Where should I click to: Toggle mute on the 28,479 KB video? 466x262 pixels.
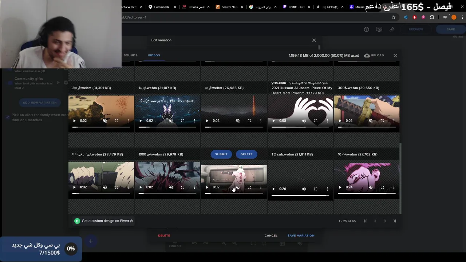click(x=105, y=187)
